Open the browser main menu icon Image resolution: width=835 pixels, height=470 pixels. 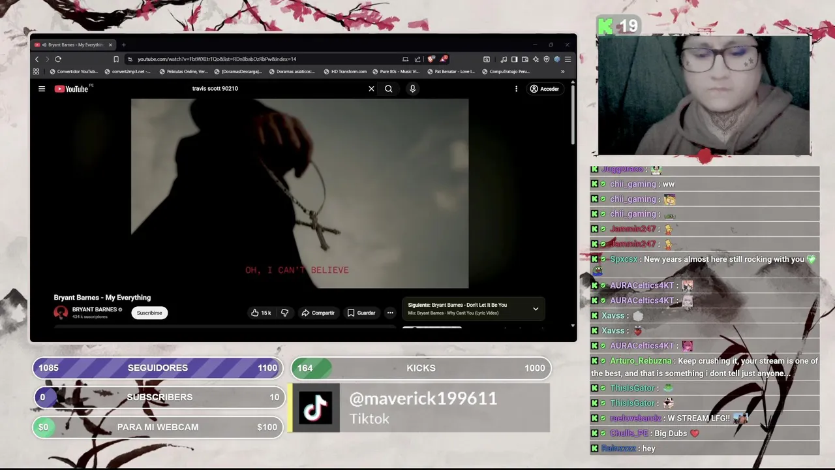pyautogui.click(x=568, y=59)
